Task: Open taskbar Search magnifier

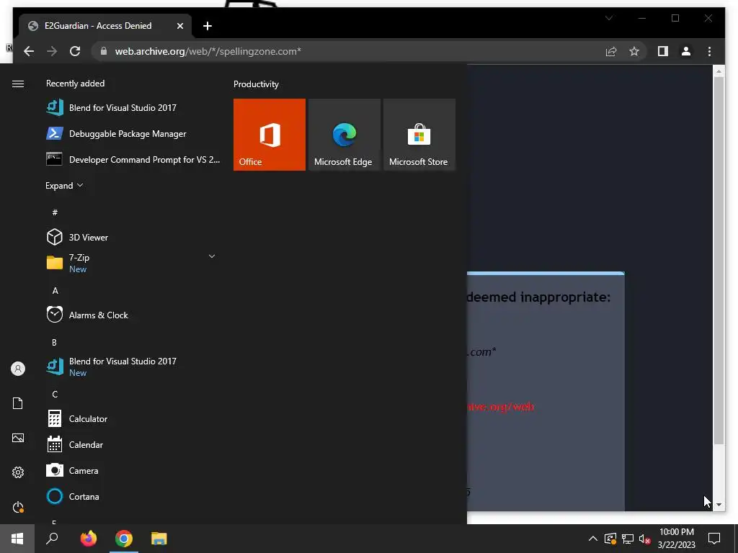Action: [52, 539]
